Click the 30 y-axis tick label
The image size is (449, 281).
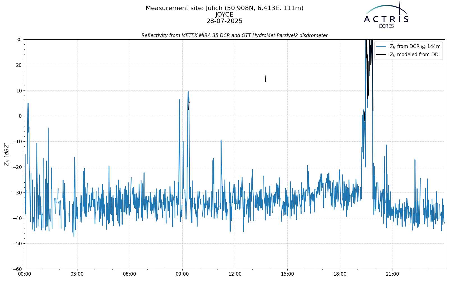19,40
